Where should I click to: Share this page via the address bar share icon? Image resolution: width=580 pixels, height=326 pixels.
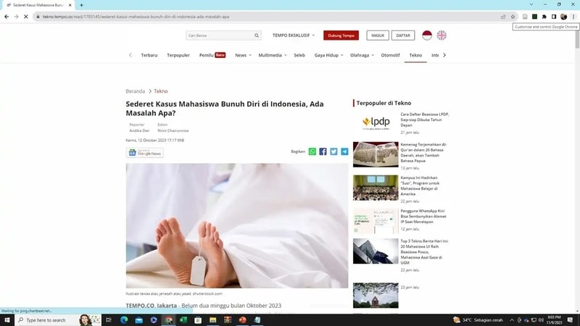(503, 17)
